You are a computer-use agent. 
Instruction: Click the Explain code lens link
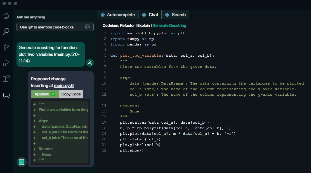click(x=143, y=25)
